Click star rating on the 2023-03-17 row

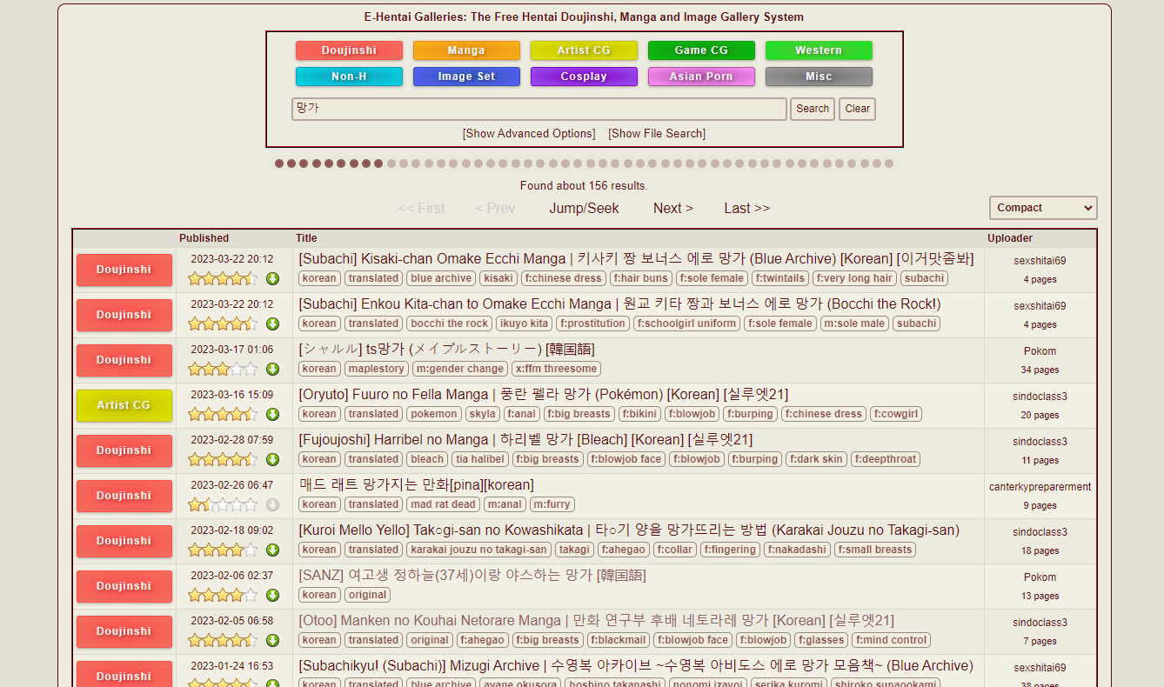click(223, 369)
